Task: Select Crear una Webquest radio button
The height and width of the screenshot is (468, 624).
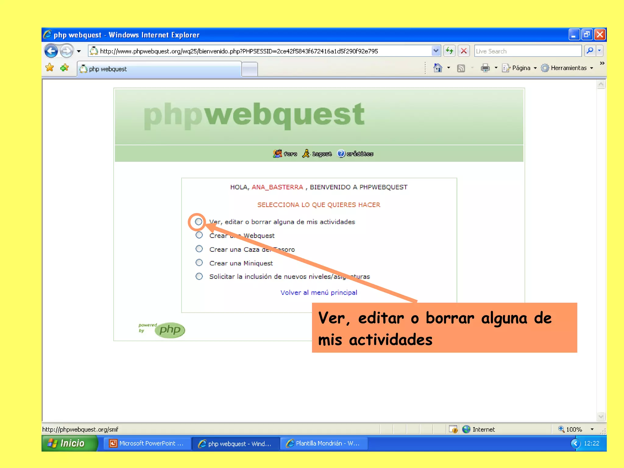Action: (199, 235)
